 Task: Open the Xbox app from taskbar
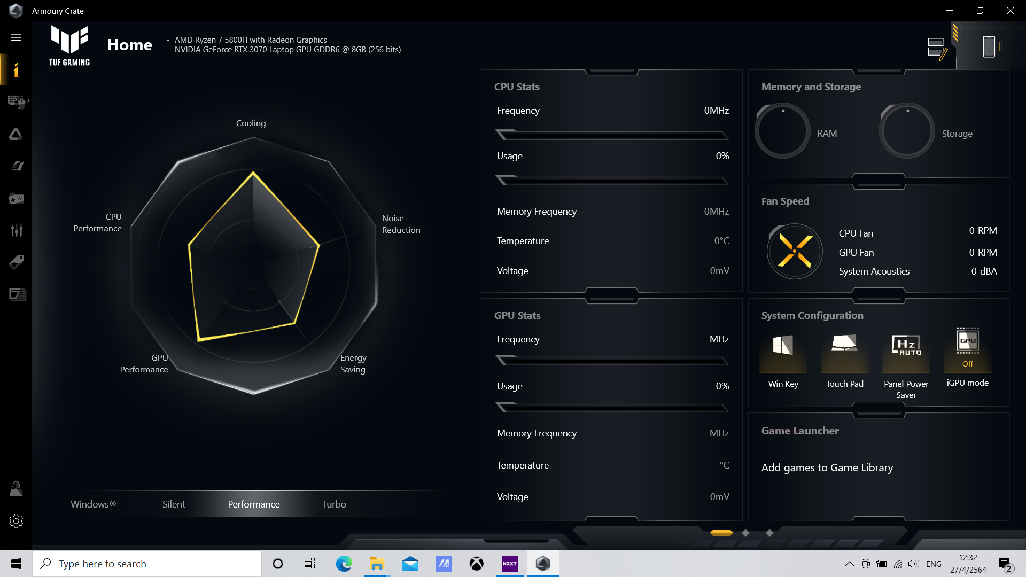pos(476,564)
